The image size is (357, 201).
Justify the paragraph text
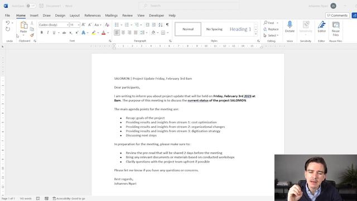[x=136, y=33]
